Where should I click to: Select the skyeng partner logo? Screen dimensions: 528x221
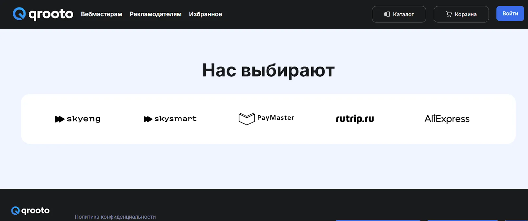78,119
